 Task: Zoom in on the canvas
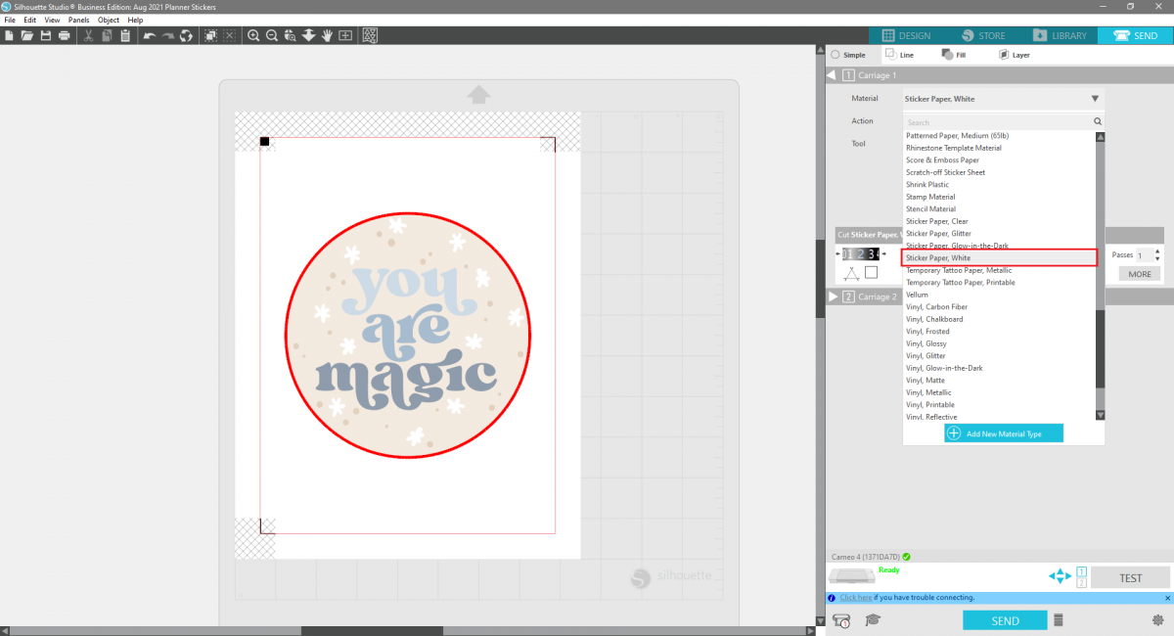pos(253,36)
